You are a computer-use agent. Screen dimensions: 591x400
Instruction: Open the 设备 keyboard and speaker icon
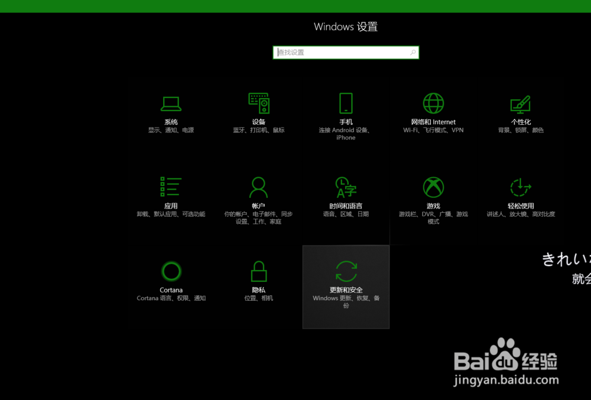259,103
